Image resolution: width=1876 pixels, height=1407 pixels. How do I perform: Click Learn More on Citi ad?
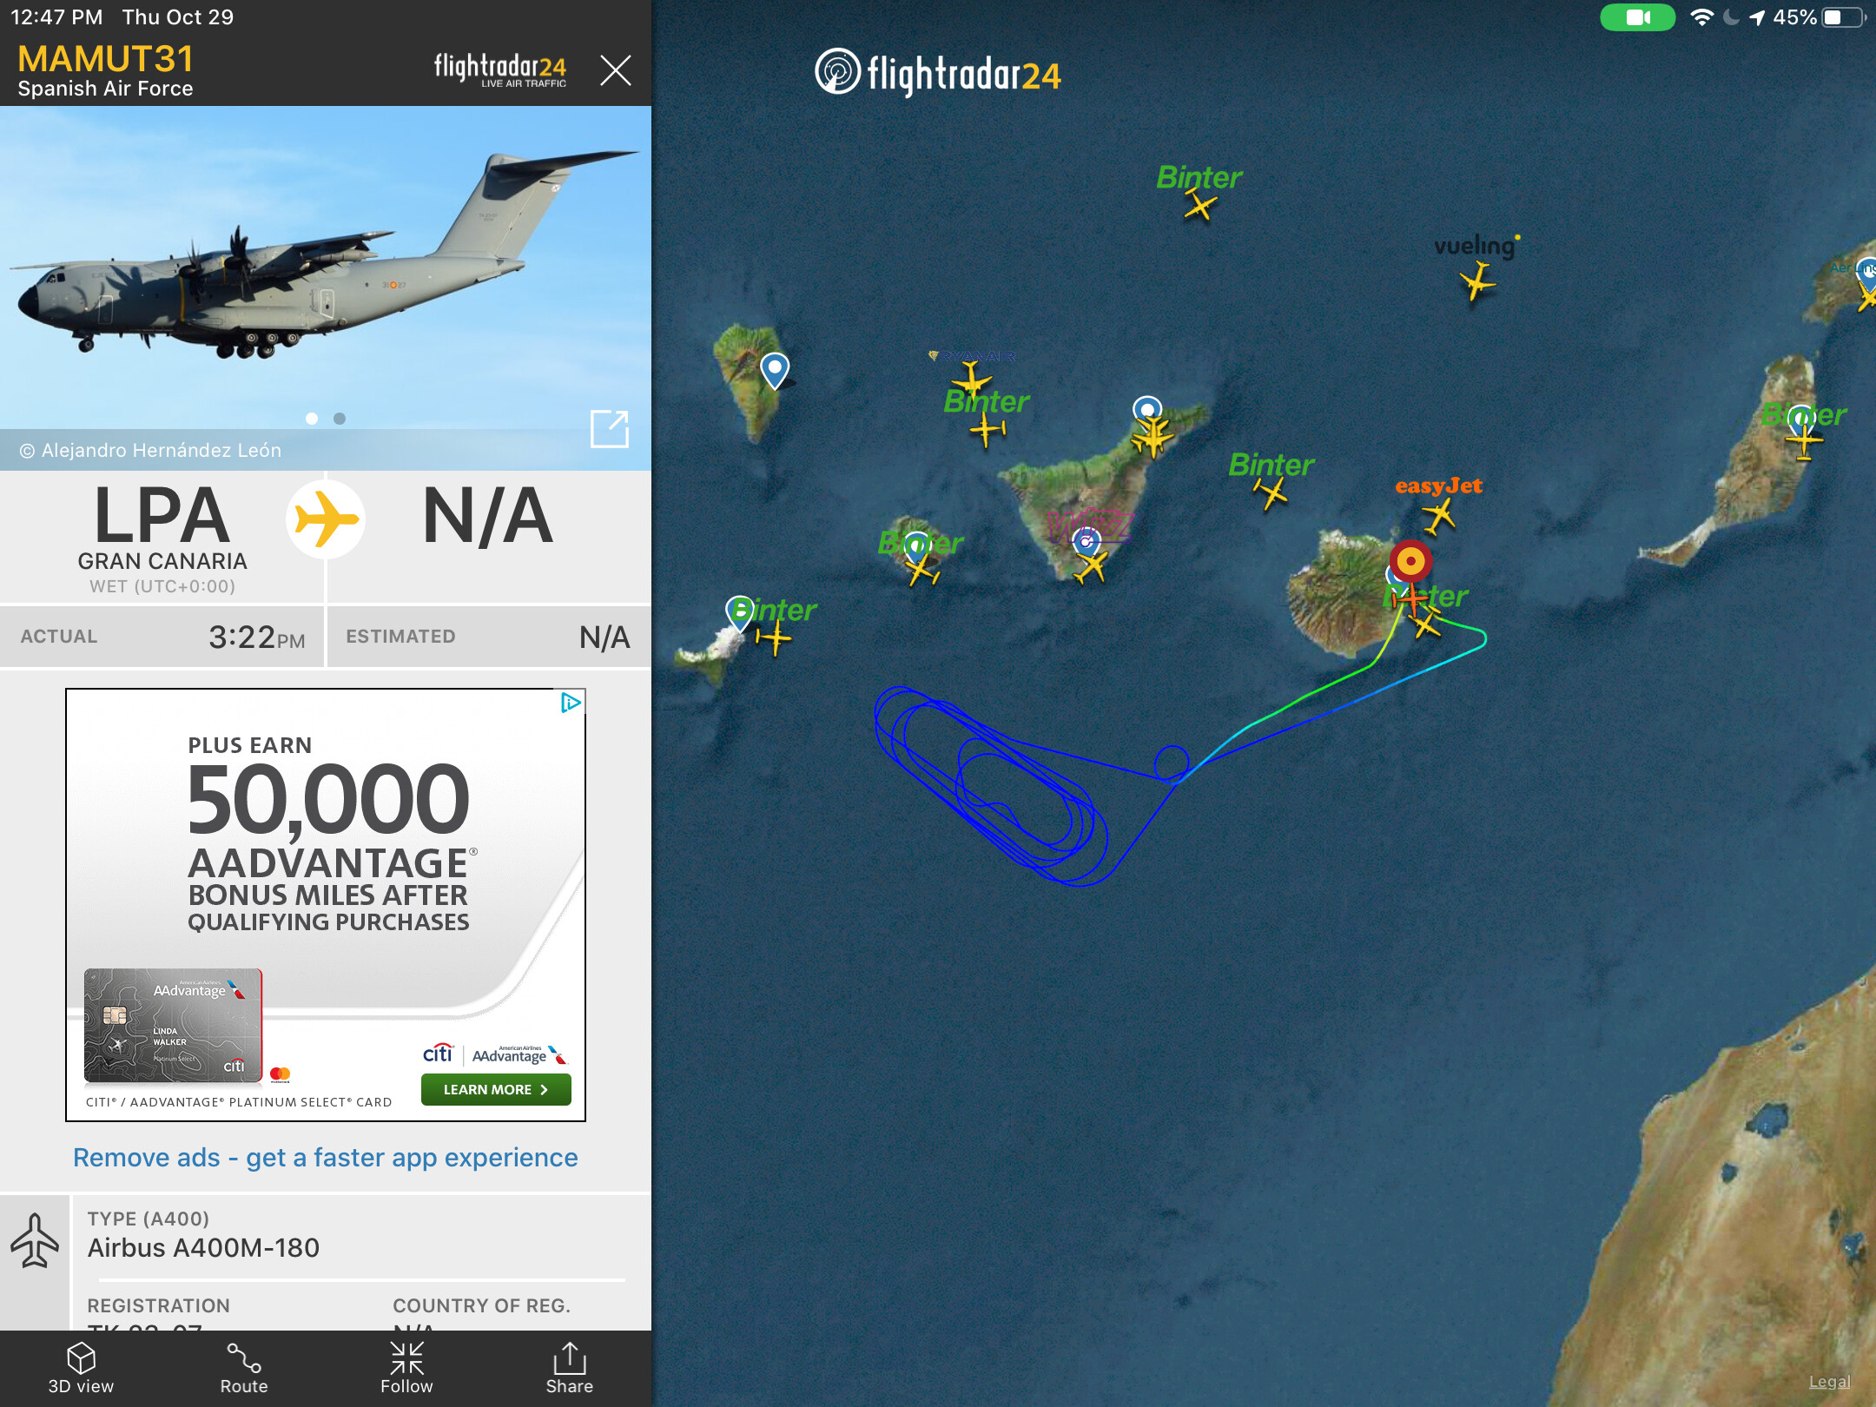tap(496, 1089)
